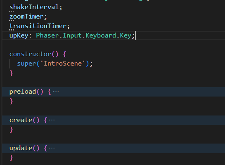
Task: Click the quick-fix dots under shakeInterval
Action: tap(12, 11)
